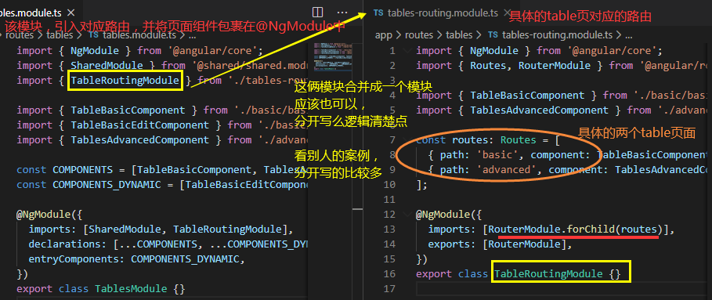Click 'TablesModule' class name
The image size is (712, 300).
point(131,289)
